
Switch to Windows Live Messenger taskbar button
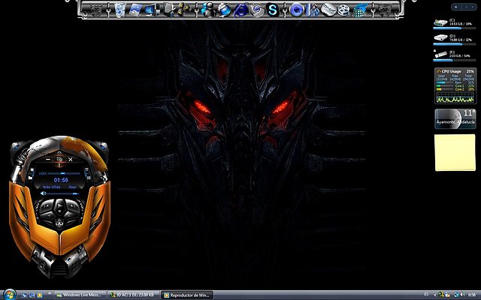click(80, 295)
